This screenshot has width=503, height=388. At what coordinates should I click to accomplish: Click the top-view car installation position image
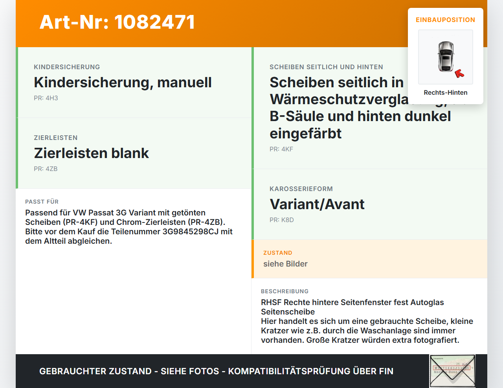pos(446,57)
